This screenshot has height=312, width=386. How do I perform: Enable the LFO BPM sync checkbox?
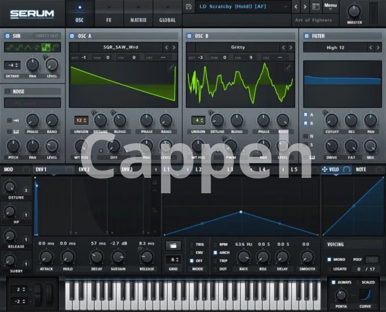pyautogui.click(x=215, y=244)
